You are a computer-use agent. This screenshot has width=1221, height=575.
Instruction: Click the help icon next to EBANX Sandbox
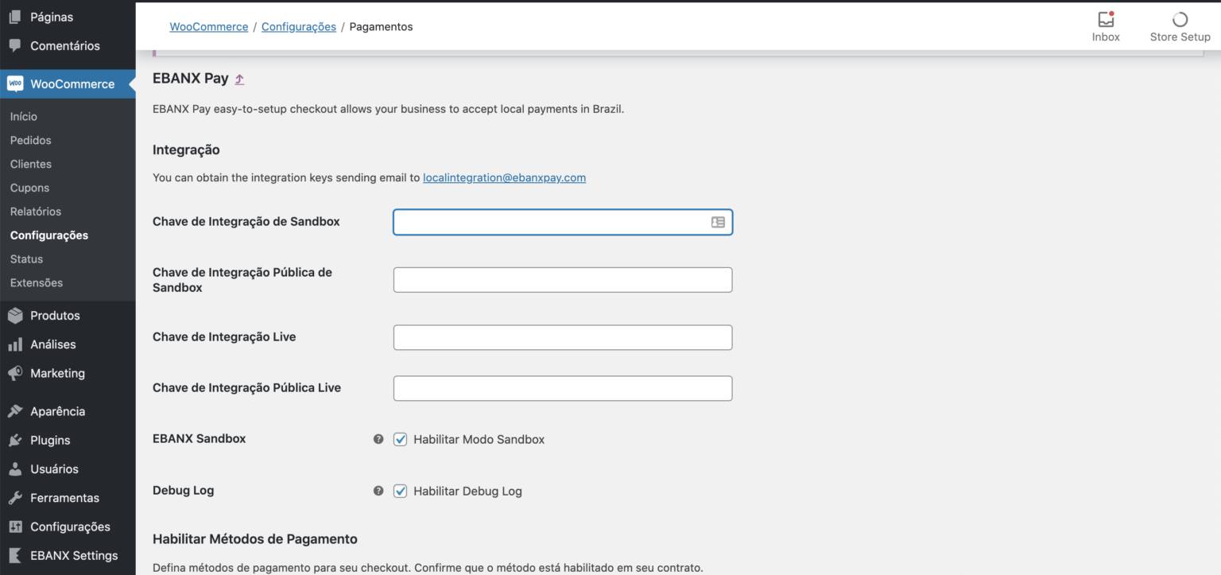click(x=378, y=439)
